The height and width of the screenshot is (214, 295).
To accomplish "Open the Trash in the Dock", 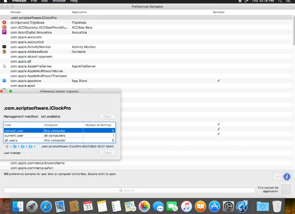I will click(x=277, y=206).
